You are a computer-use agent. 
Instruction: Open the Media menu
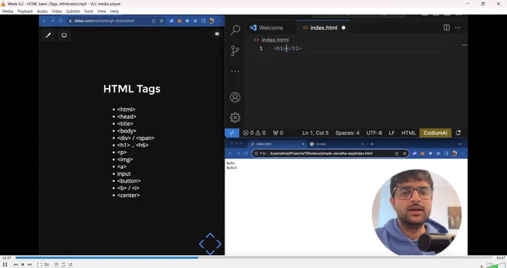pyautogui.click(x=7, y=11)
